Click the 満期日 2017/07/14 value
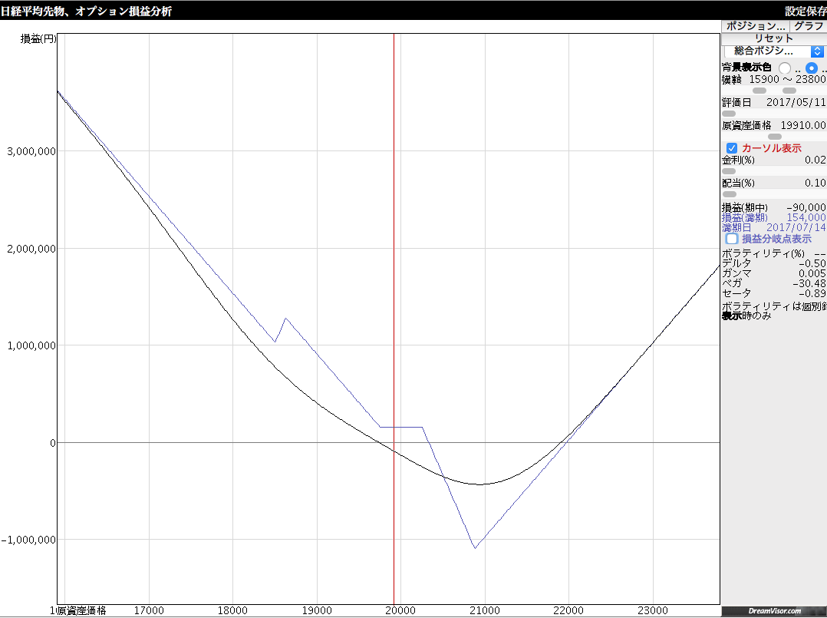Screen dimensions: 827x618 [796, 228]
